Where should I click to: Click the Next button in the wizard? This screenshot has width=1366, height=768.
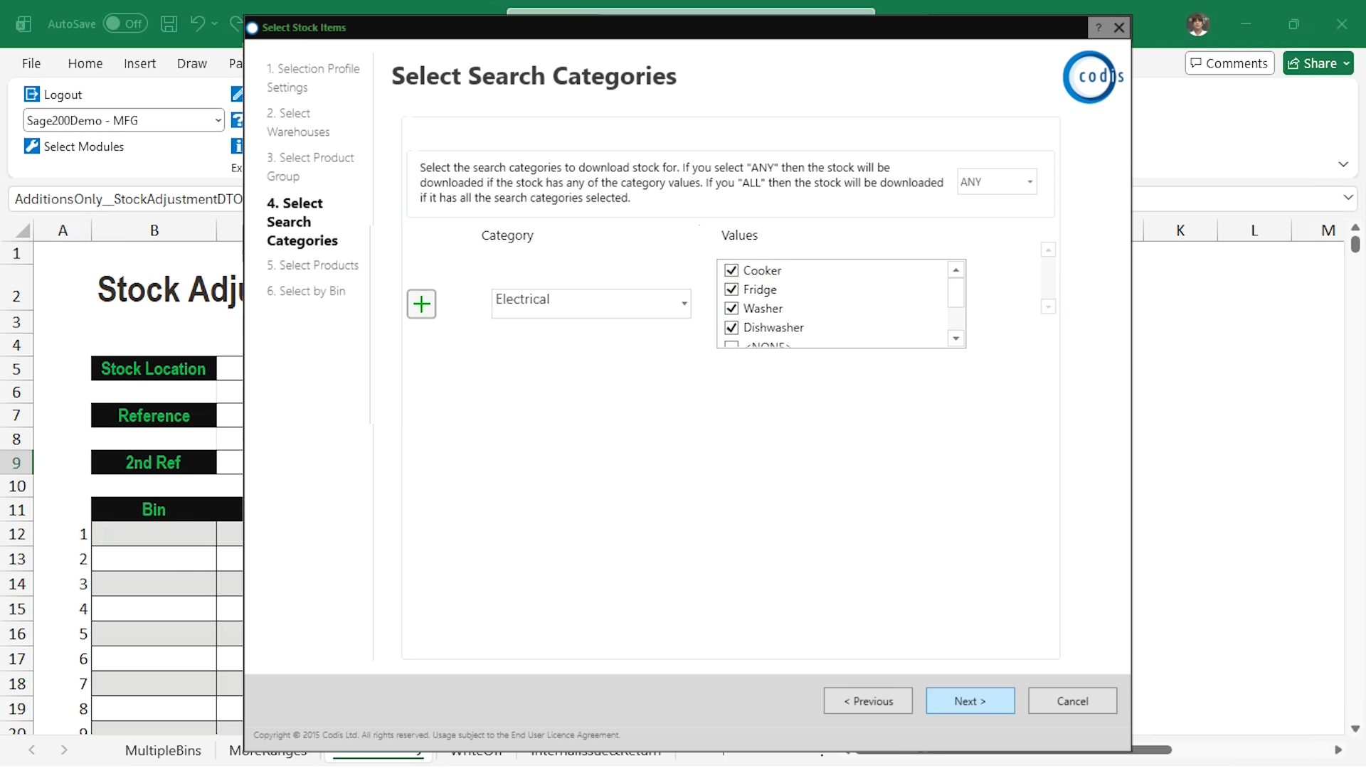(970, 700)
